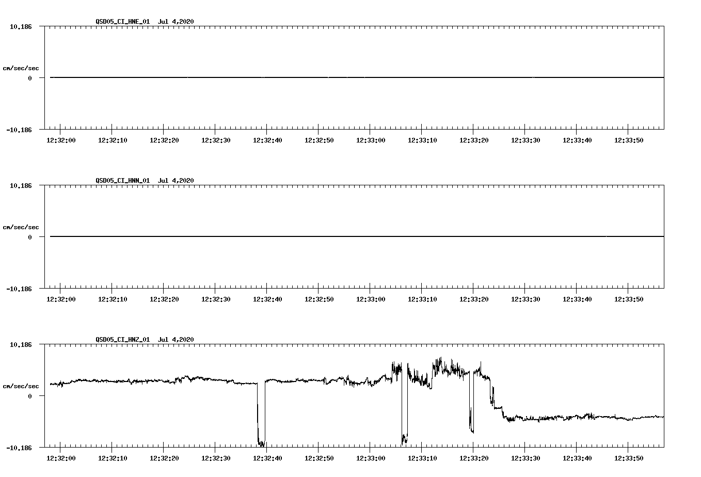Image resolution: width=701 pixels, height=477 pixels.
Task: Pick the 12:33:20 time label under the HNZ plot
Action: point(474,458)
